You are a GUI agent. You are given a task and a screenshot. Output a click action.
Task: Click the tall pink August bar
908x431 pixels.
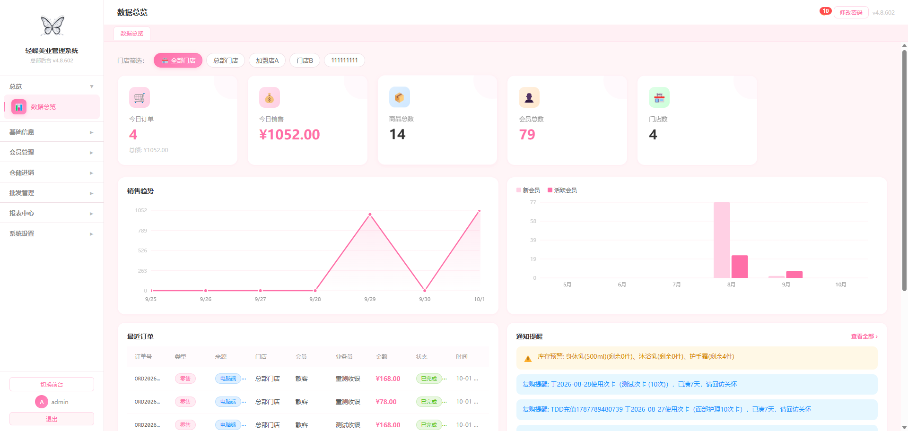722,240
